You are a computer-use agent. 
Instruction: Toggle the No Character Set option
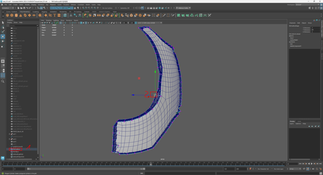(263, 169)
